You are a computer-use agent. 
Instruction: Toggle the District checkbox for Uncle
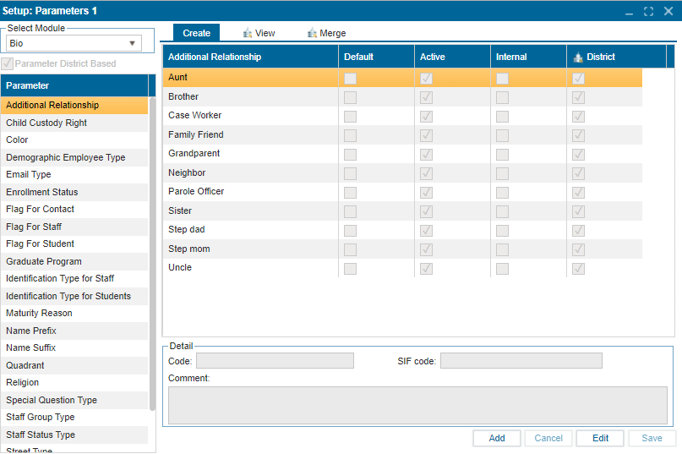pyautogui.click(x=578, y=268)
